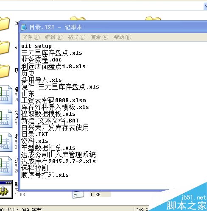Click the line 车型数据汇总.xls
The height and width of the screenshot is (211, 207).
point(48,148)
